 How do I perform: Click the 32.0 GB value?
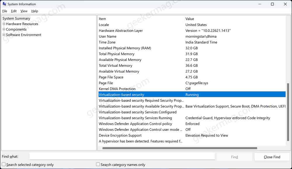(x=192, y=48)
